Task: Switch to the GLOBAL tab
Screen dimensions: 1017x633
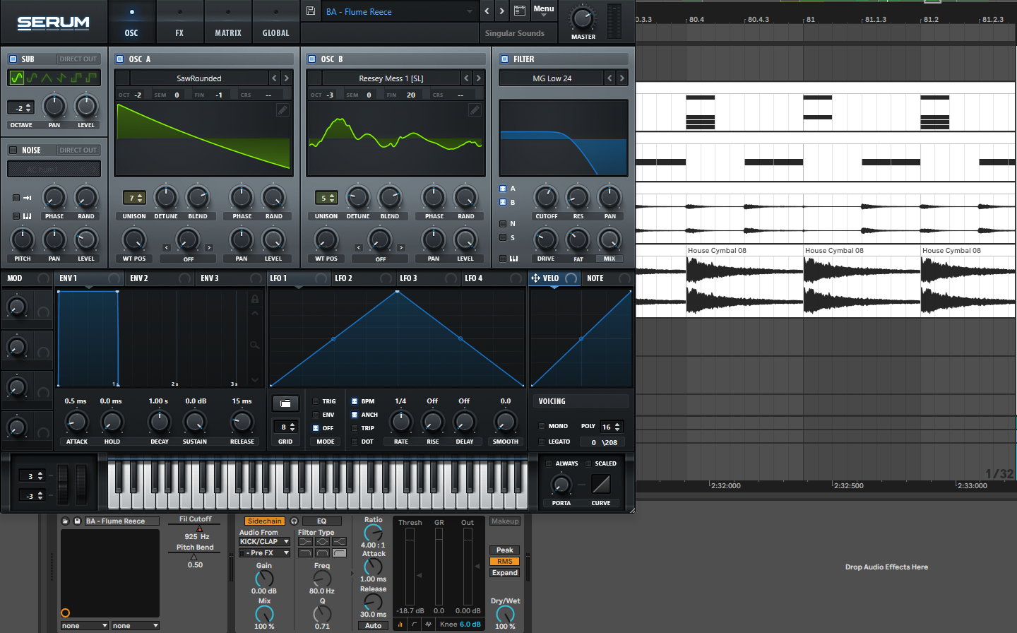Action: pos(275,22)
